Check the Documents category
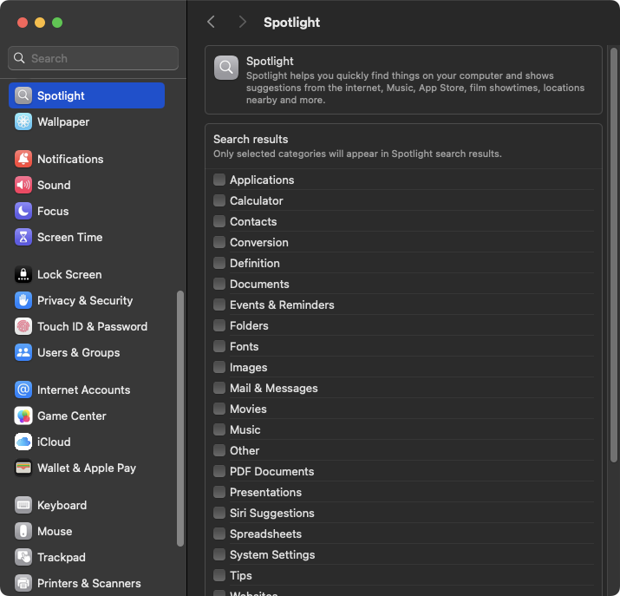The image size is (620, 596). 219,284
